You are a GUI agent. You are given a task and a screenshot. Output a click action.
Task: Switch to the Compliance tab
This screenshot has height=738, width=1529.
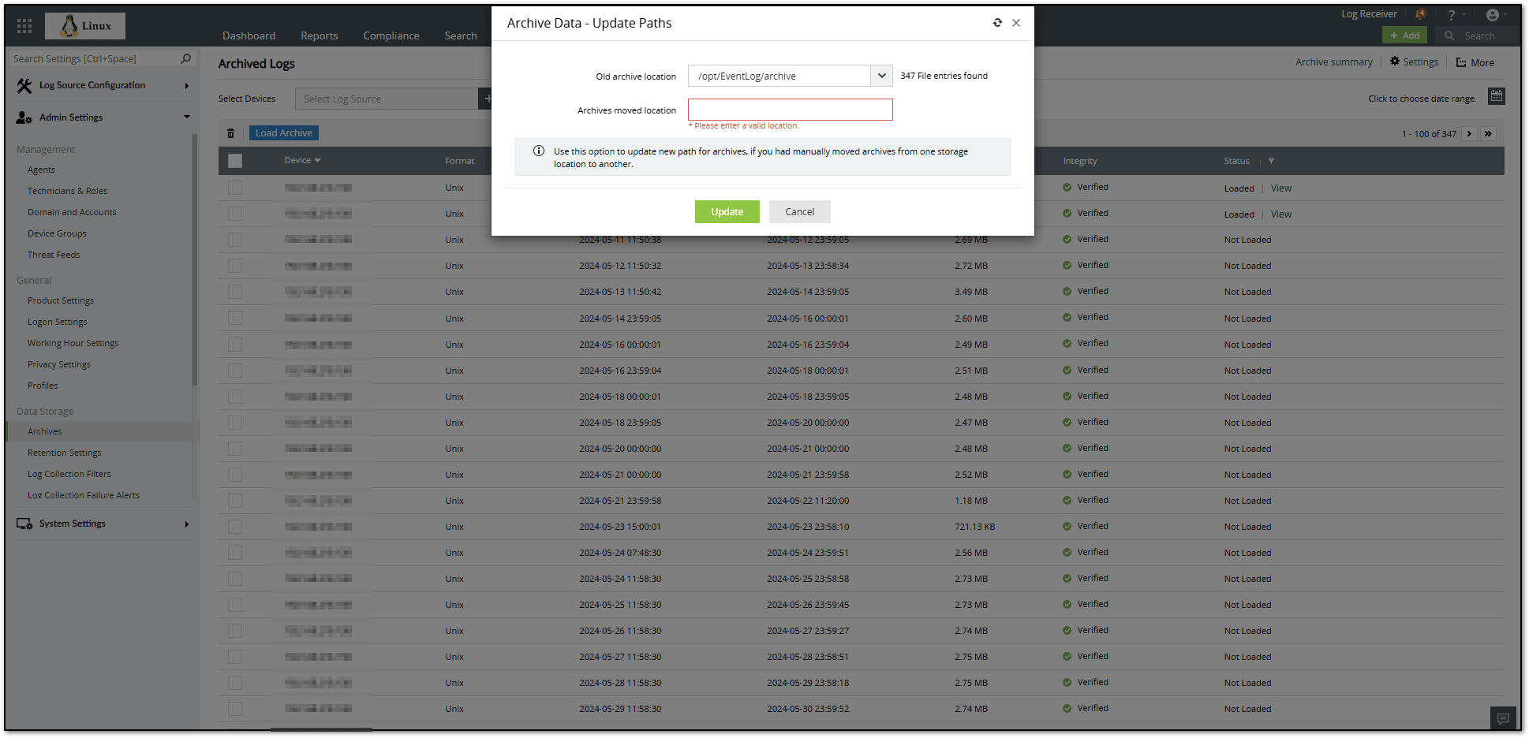click(391, 35)
